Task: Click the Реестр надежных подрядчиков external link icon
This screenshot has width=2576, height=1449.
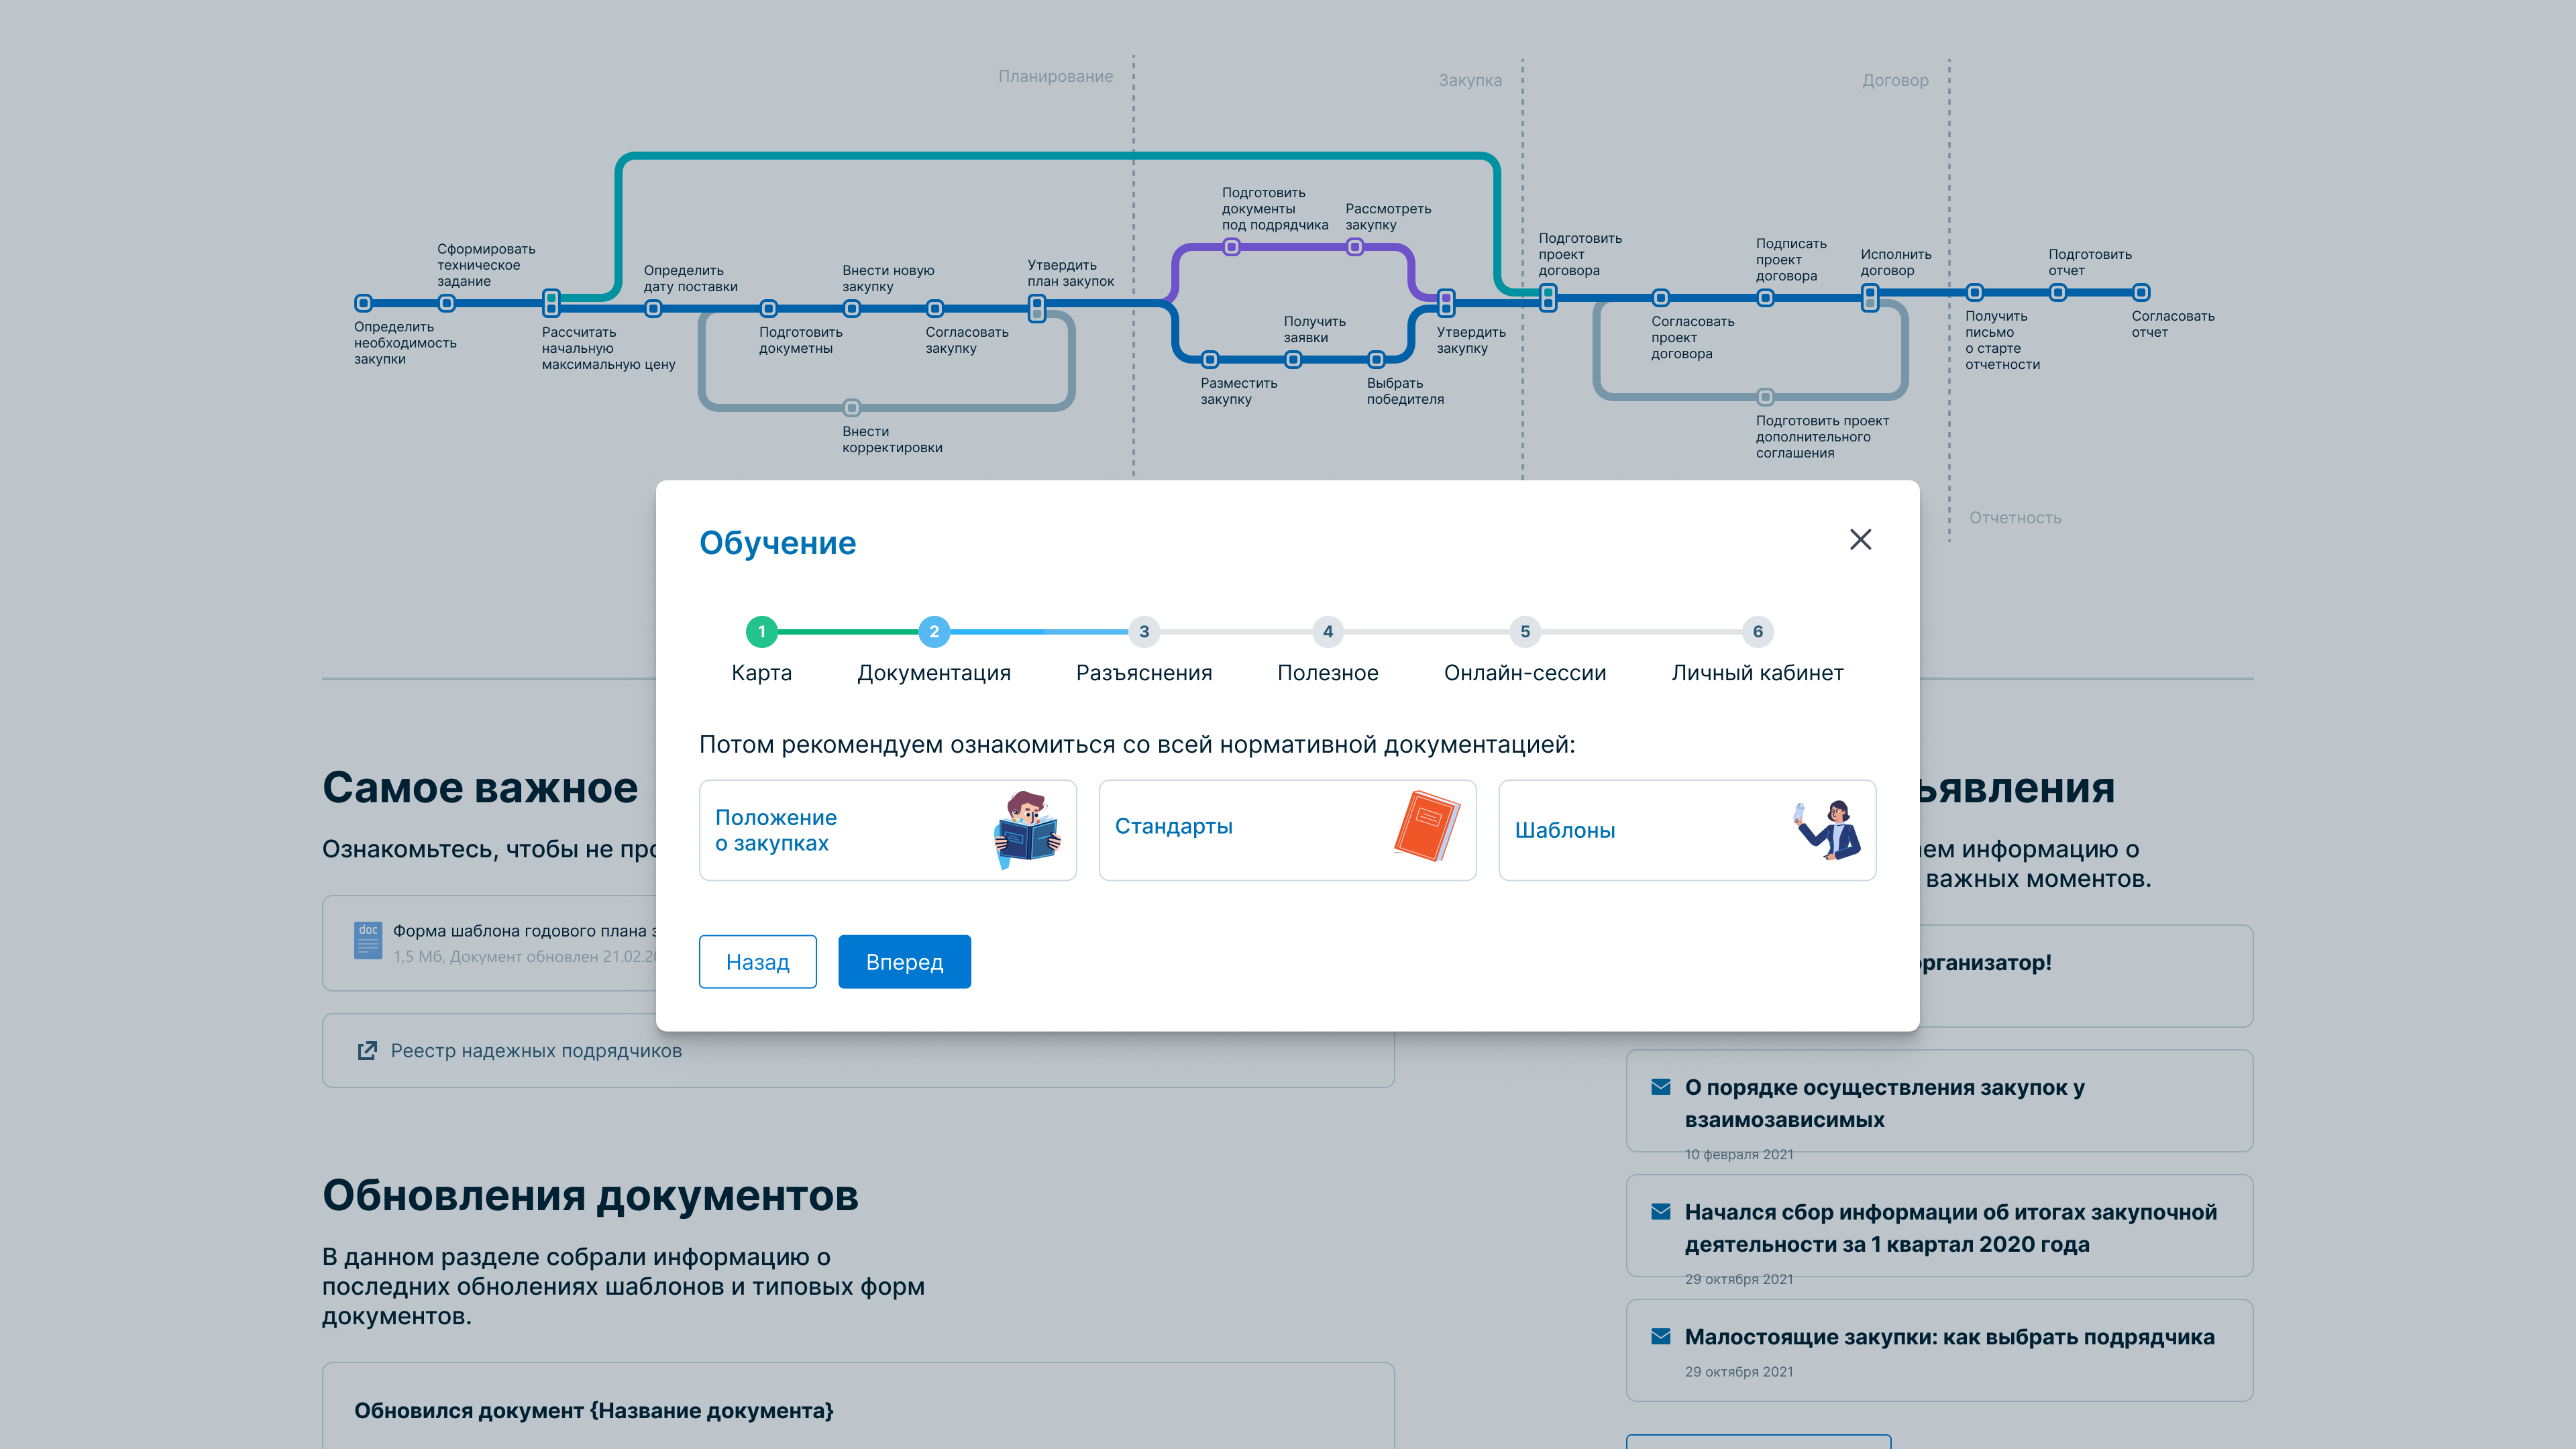Action: tap(367, 1051)
